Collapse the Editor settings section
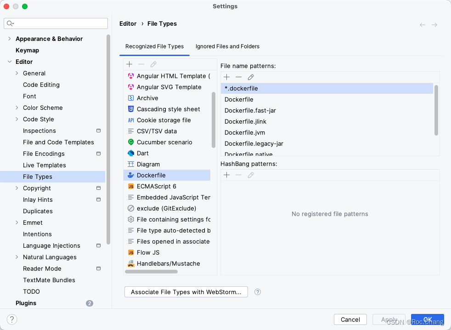The height and width of the screenshot is (330, 451). [x=10, y=62]
